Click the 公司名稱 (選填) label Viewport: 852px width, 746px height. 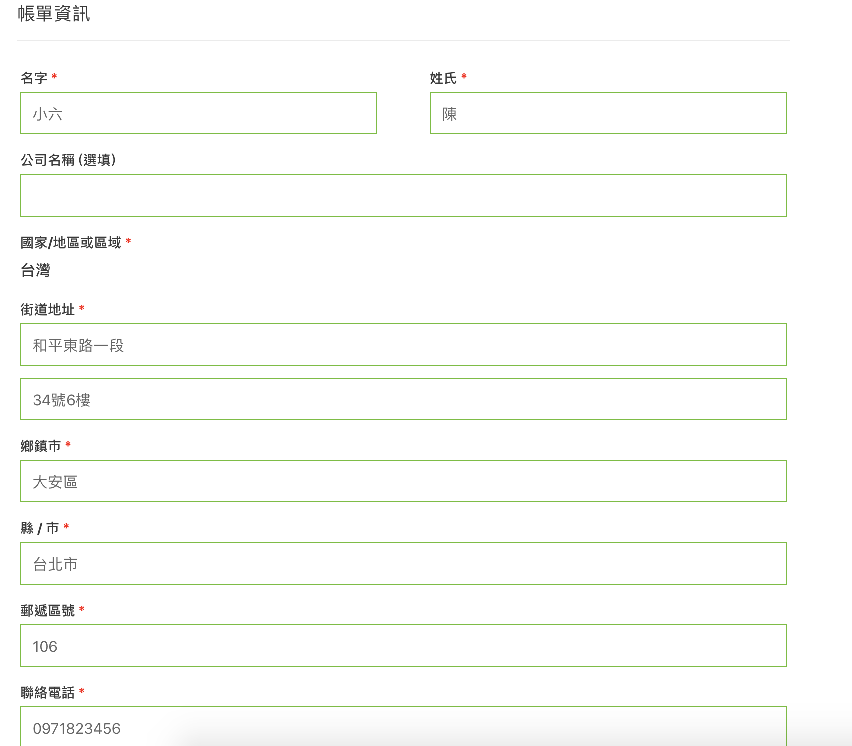[68, 160]
